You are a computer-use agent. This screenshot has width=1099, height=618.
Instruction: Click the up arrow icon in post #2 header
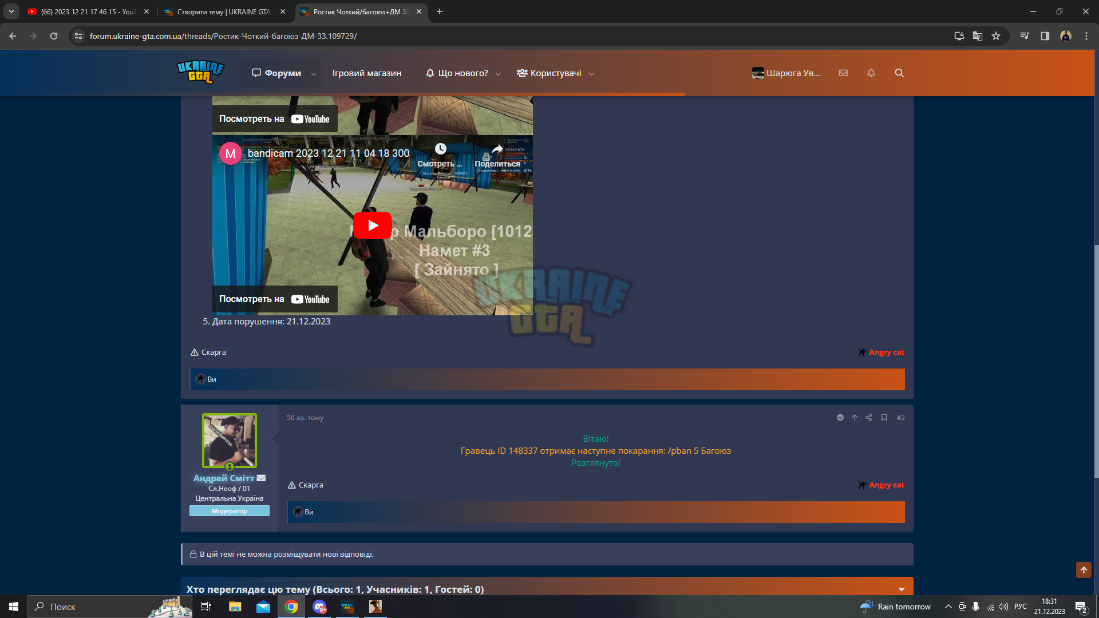(x=855, y=418)
